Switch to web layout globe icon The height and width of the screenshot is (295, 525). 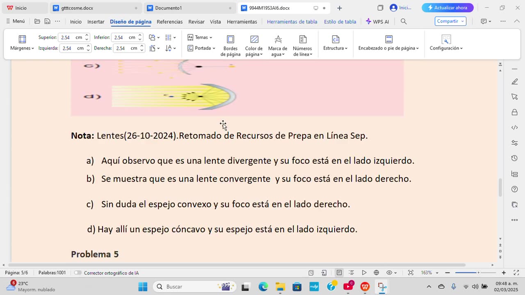(376, 273)
